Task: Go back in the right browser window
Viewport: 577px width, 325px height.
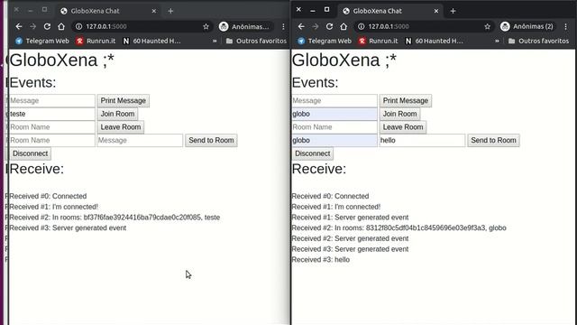Action: point(301,26)
